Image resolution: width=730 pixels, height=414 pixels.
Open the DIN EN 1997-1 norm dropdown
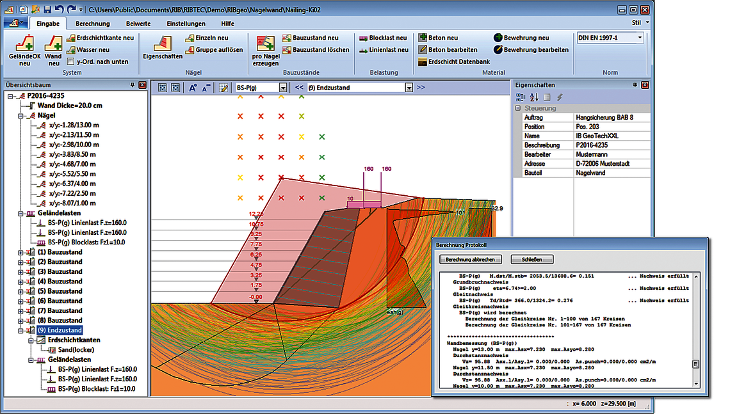(x=640, y=38)
